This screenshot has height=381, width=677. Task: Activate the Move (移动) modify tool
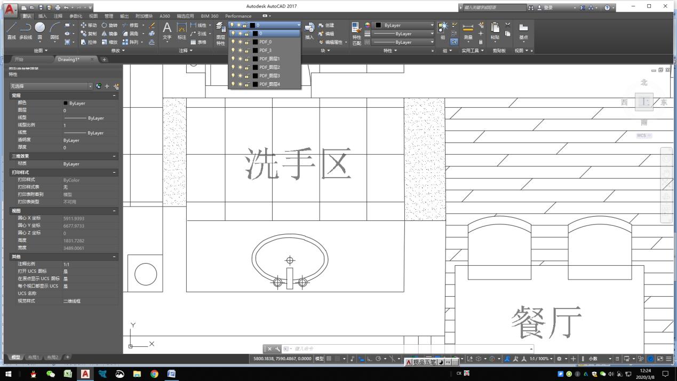pos(84,25)
